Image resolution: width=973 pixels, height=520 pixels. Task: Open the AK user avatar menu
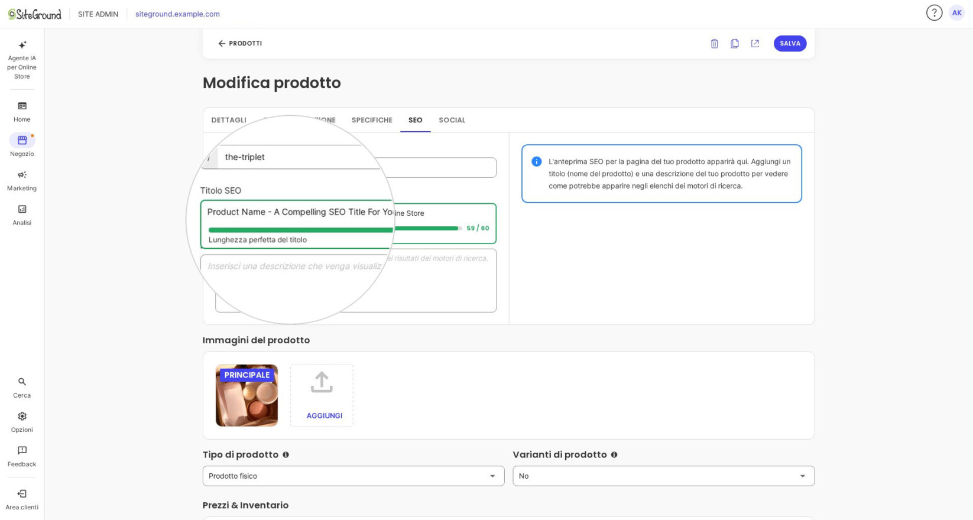point(956,13)
